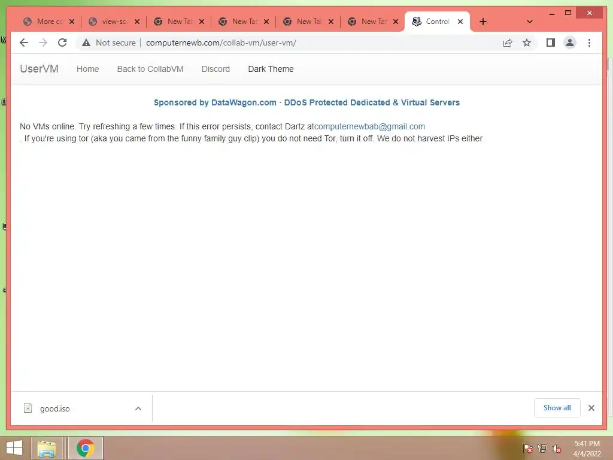Reload the current page

click(x=62, y=43)
